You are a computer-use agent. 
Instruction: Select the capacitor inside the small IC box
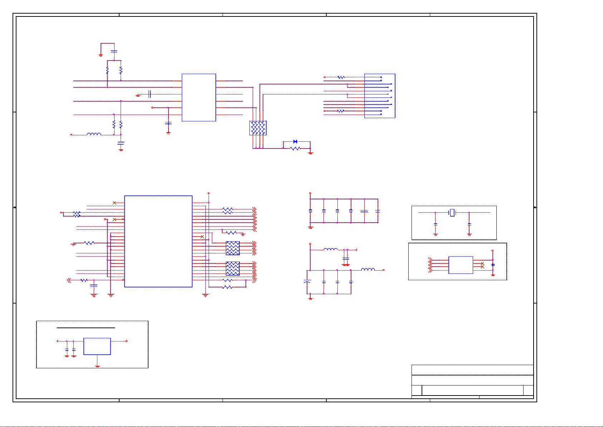point(493,265)
